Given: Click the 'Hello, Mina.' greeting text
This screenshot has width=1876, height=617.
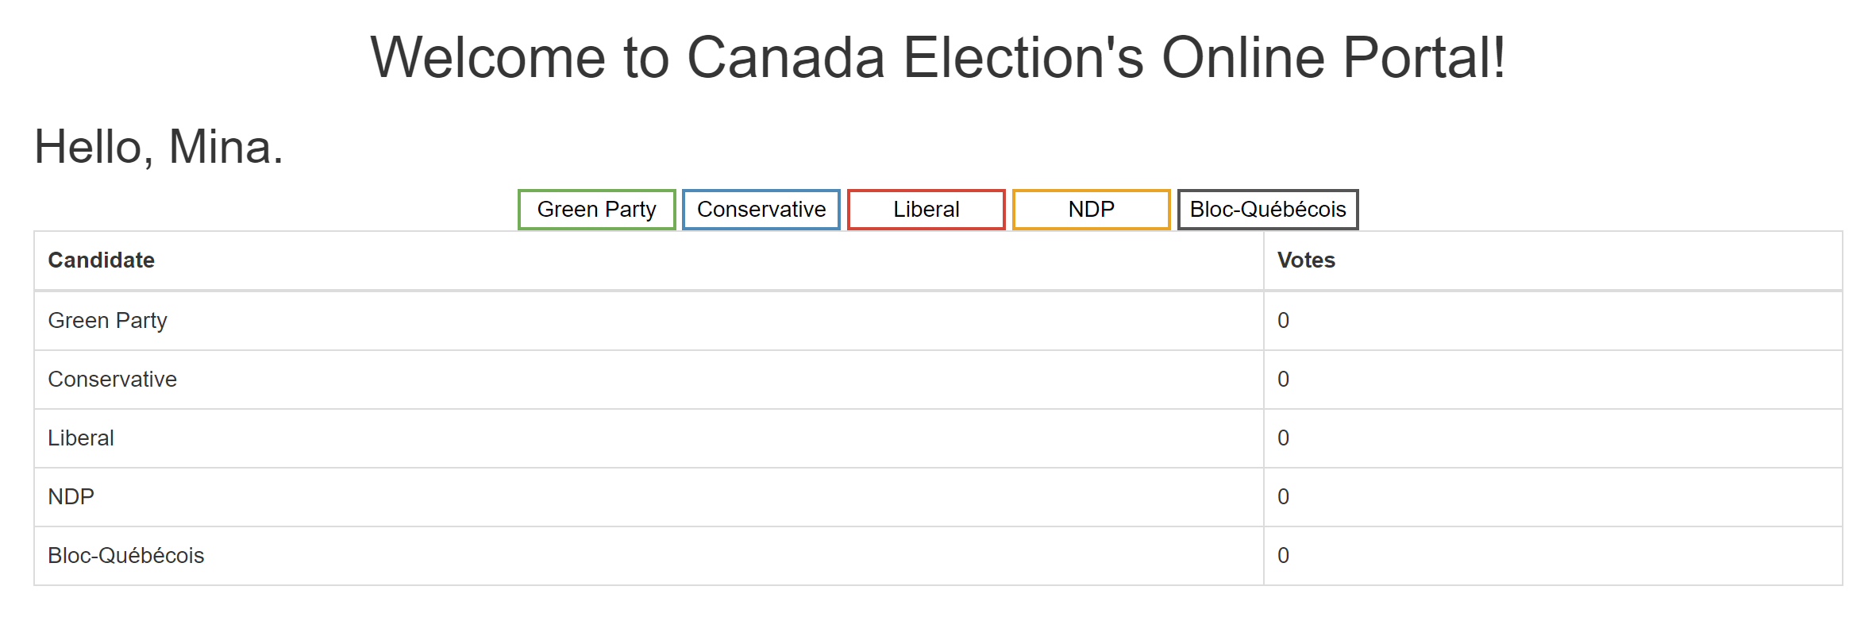Looking at the screenshot, I should 159,148.
